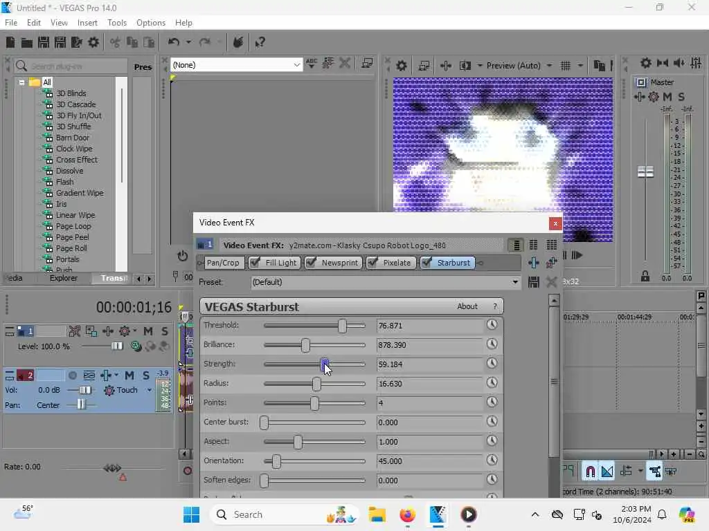The height and width of the screenshot is (531, 709).
Task: Open the Tools menu
Action: tap(117, 23)
